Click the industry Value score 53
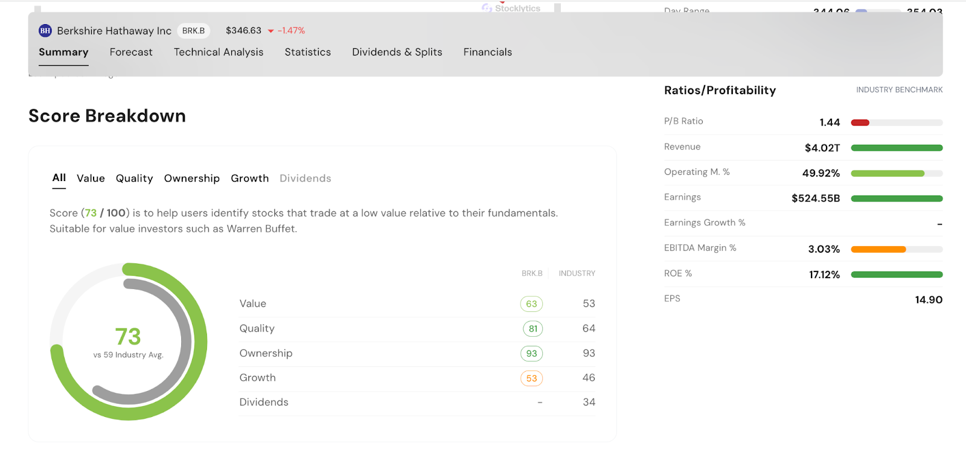Screen dimensions: 966x458 589,304
